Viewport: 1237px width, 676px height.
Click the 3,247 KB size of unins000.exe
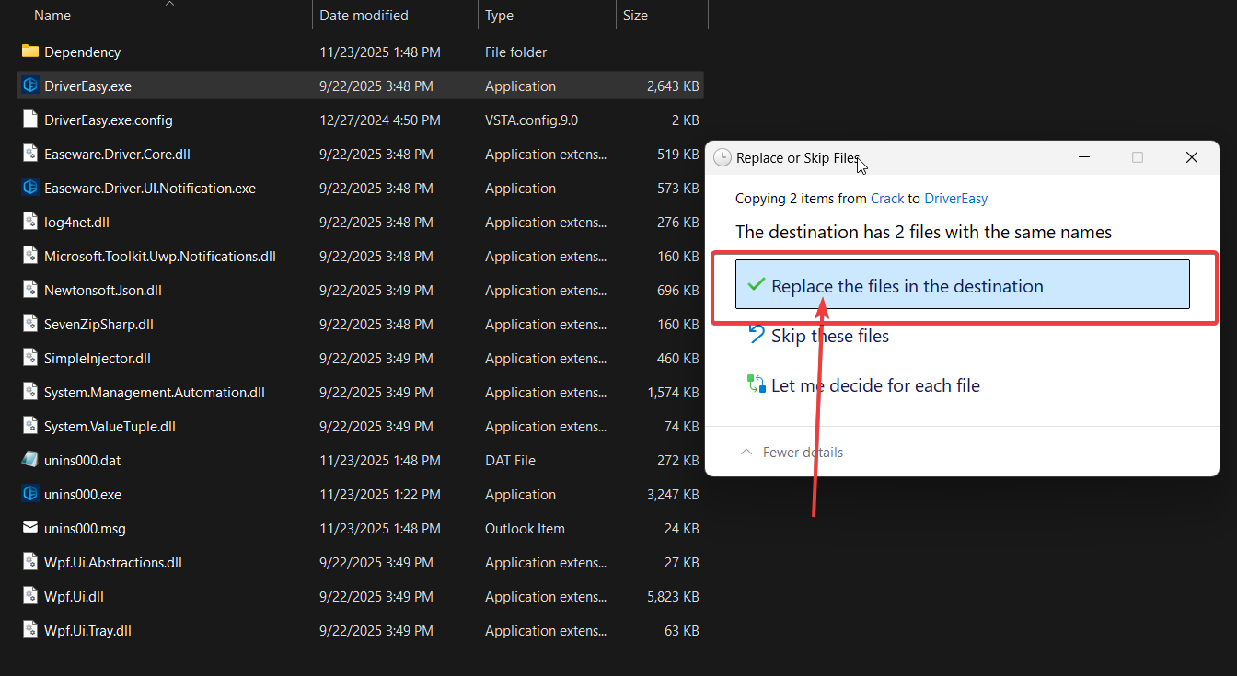pos(673,495)
